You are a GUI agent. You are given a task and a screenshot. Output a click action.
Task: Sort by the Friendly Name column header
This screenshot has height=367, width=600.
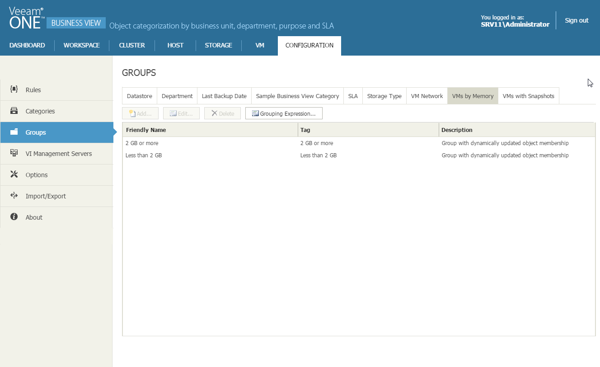click(x=146, y=130)
